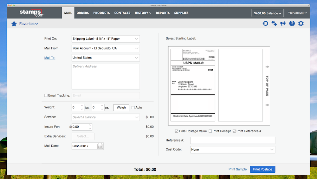Toggle the Auto weight checkbox

coord(133,107)
